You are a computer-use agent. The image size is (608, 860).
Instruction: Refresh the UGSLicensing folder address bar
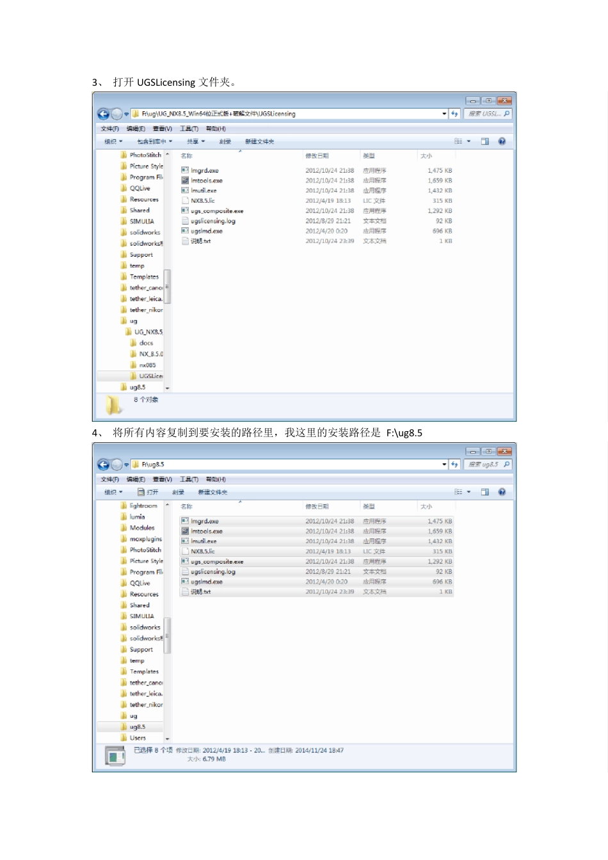454,114
